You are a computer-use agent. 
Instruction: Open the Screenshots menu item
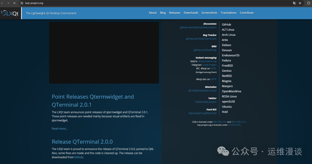pyautogui.click(x=209, y=13)
